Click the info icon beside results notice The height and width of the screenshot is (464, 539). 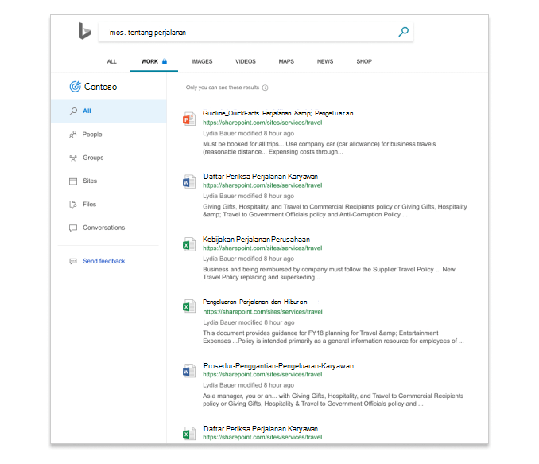tap(265, 88)
